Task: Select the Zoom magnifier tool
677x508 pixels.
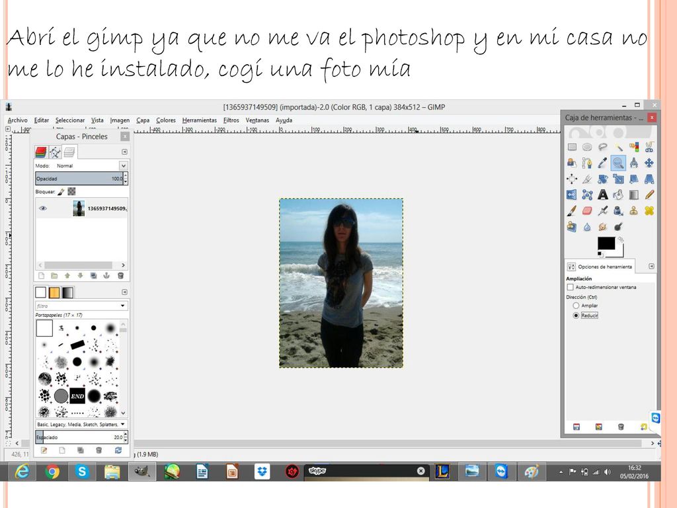Action: [618, 163]
